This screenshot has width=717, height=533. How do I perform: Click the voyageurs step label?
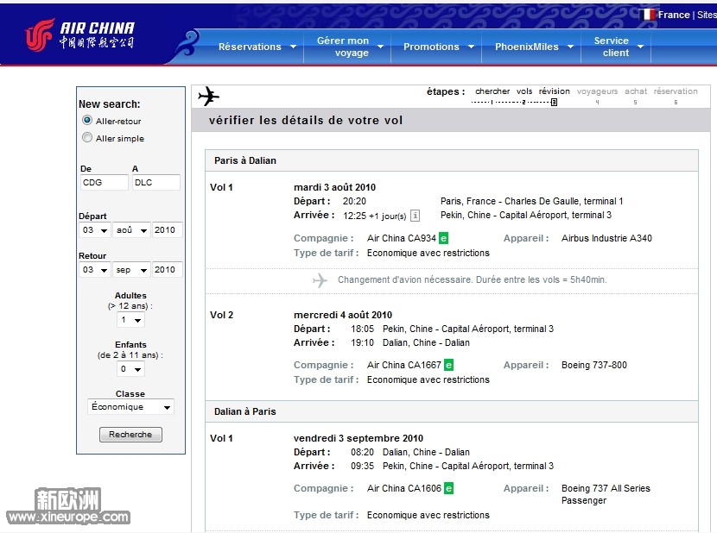[x=597, y=91]
